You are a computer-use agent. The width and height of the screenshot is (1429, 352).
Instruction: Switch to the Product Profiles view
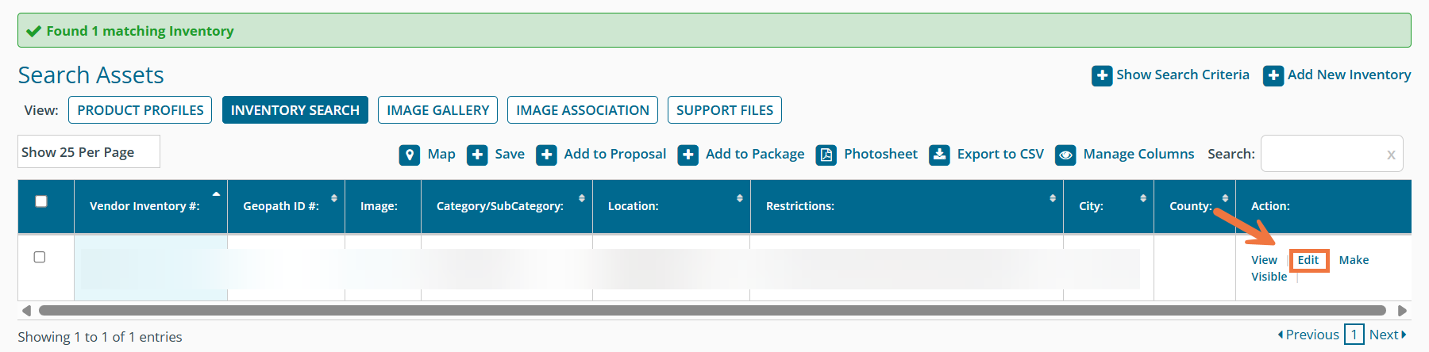click(x=141, y=110)
